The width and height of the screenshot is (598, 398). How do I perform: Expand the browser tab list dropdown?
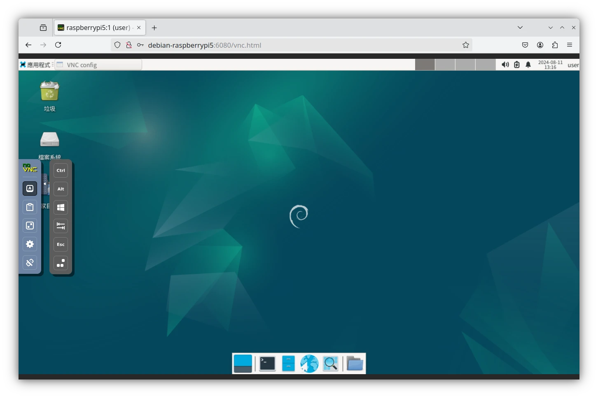coord(520,28)
